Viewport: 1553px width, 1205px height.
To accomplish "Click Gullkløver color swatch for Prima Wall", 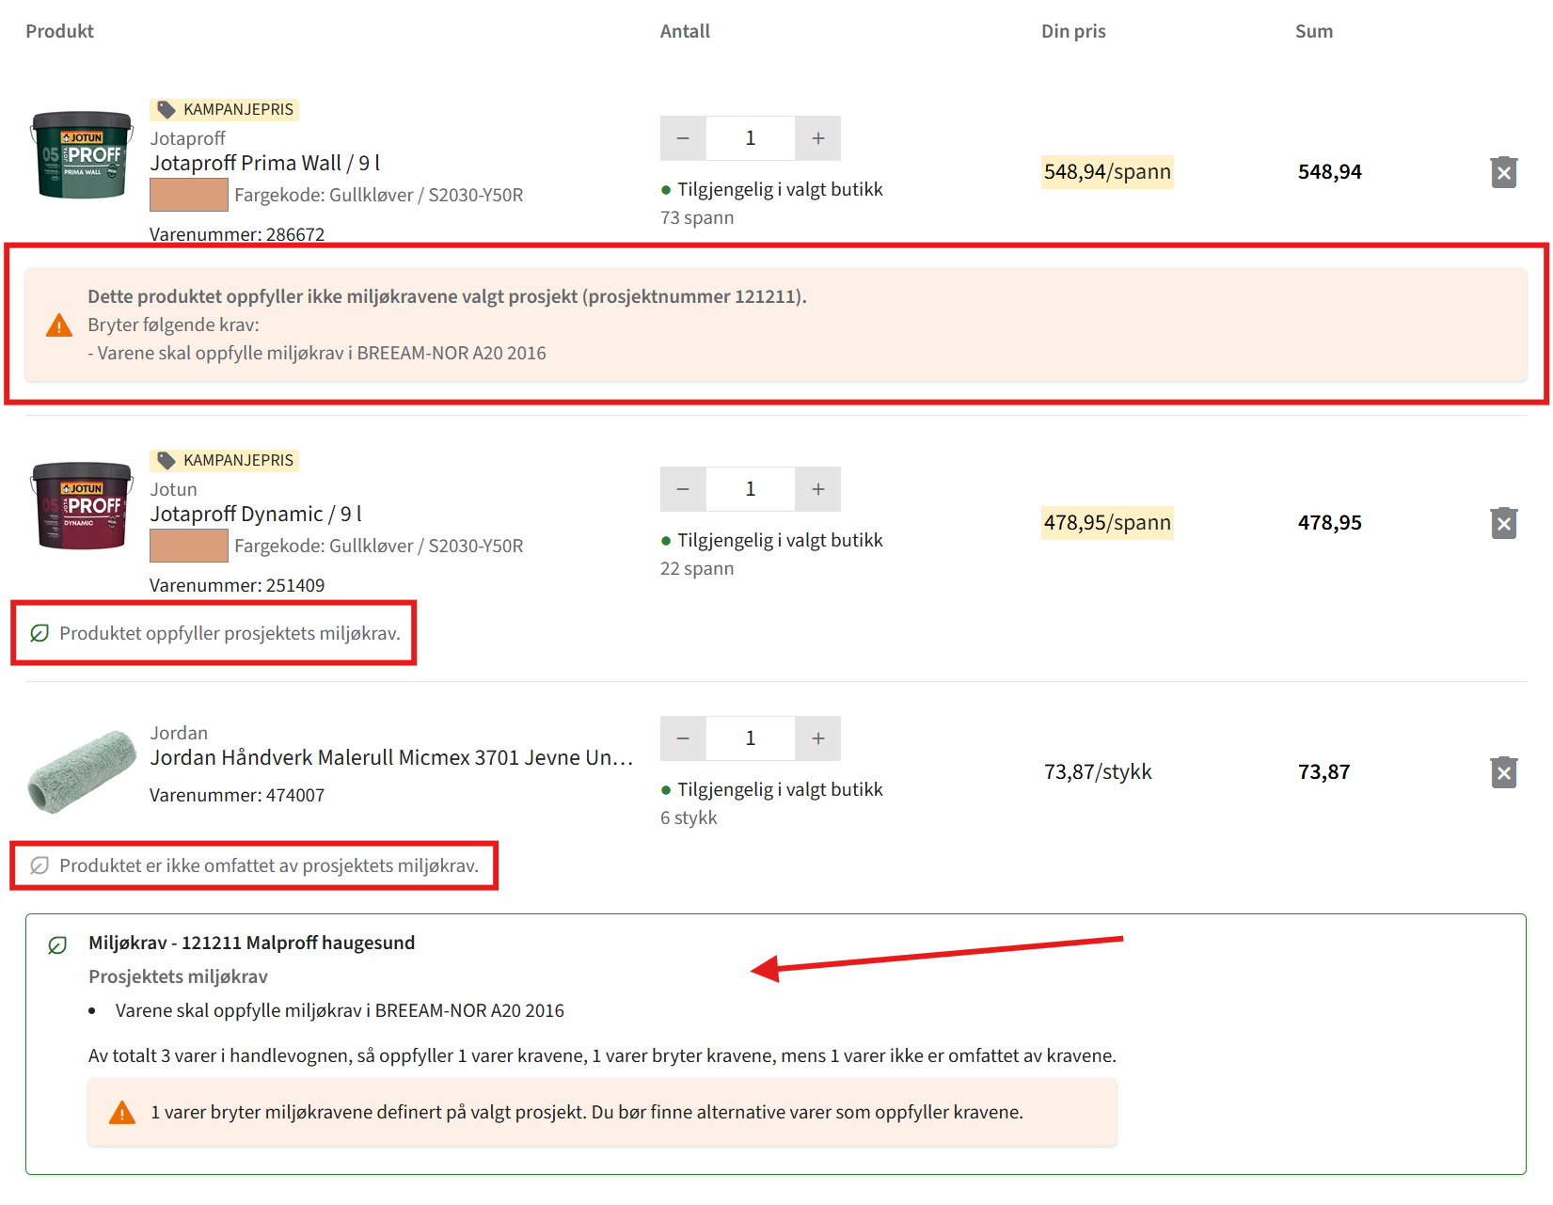I will coord(188,195).
